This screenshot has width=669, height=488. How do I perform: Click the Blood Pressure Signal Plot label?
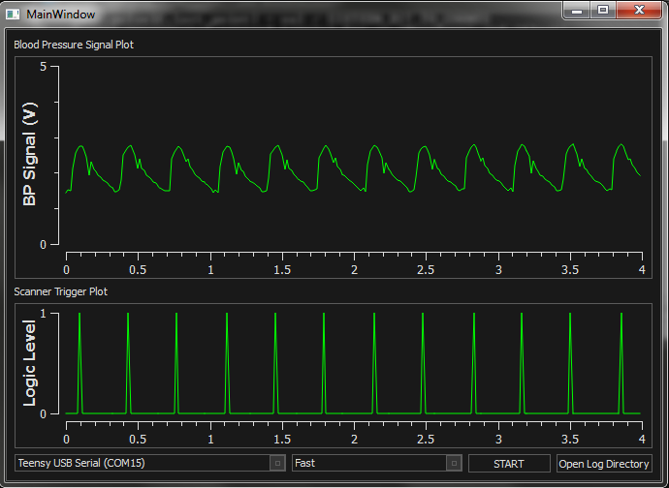click(x=74, y=45)
